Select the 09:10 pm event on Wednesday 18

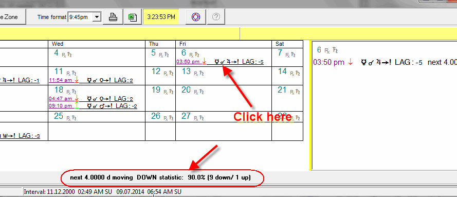click(x=60, y=106)
